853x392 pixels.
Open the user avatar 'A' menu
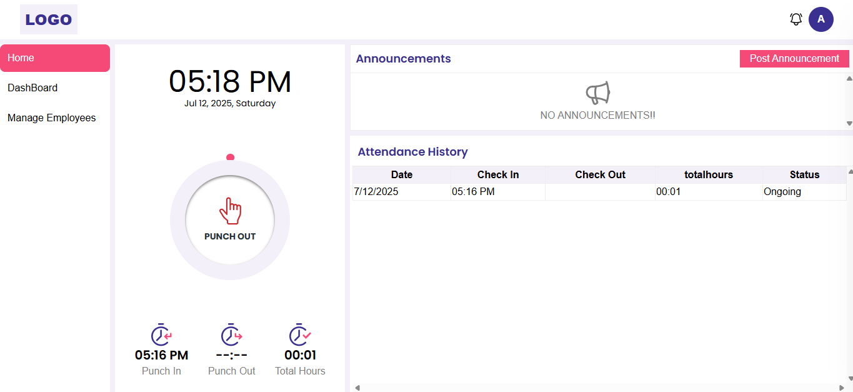821,19
